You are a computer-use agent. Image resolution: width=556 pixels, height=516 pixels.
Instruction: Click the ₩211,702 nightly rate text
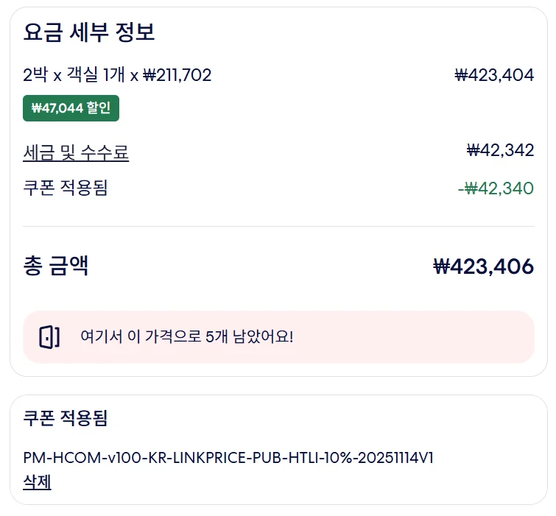click(177, 75)
